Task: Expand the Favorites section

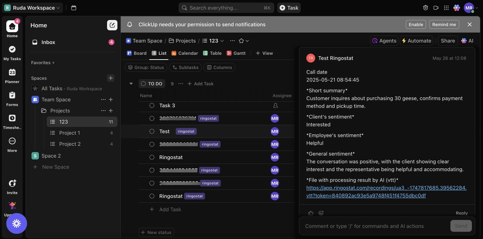Action: [x=43, y=63]
